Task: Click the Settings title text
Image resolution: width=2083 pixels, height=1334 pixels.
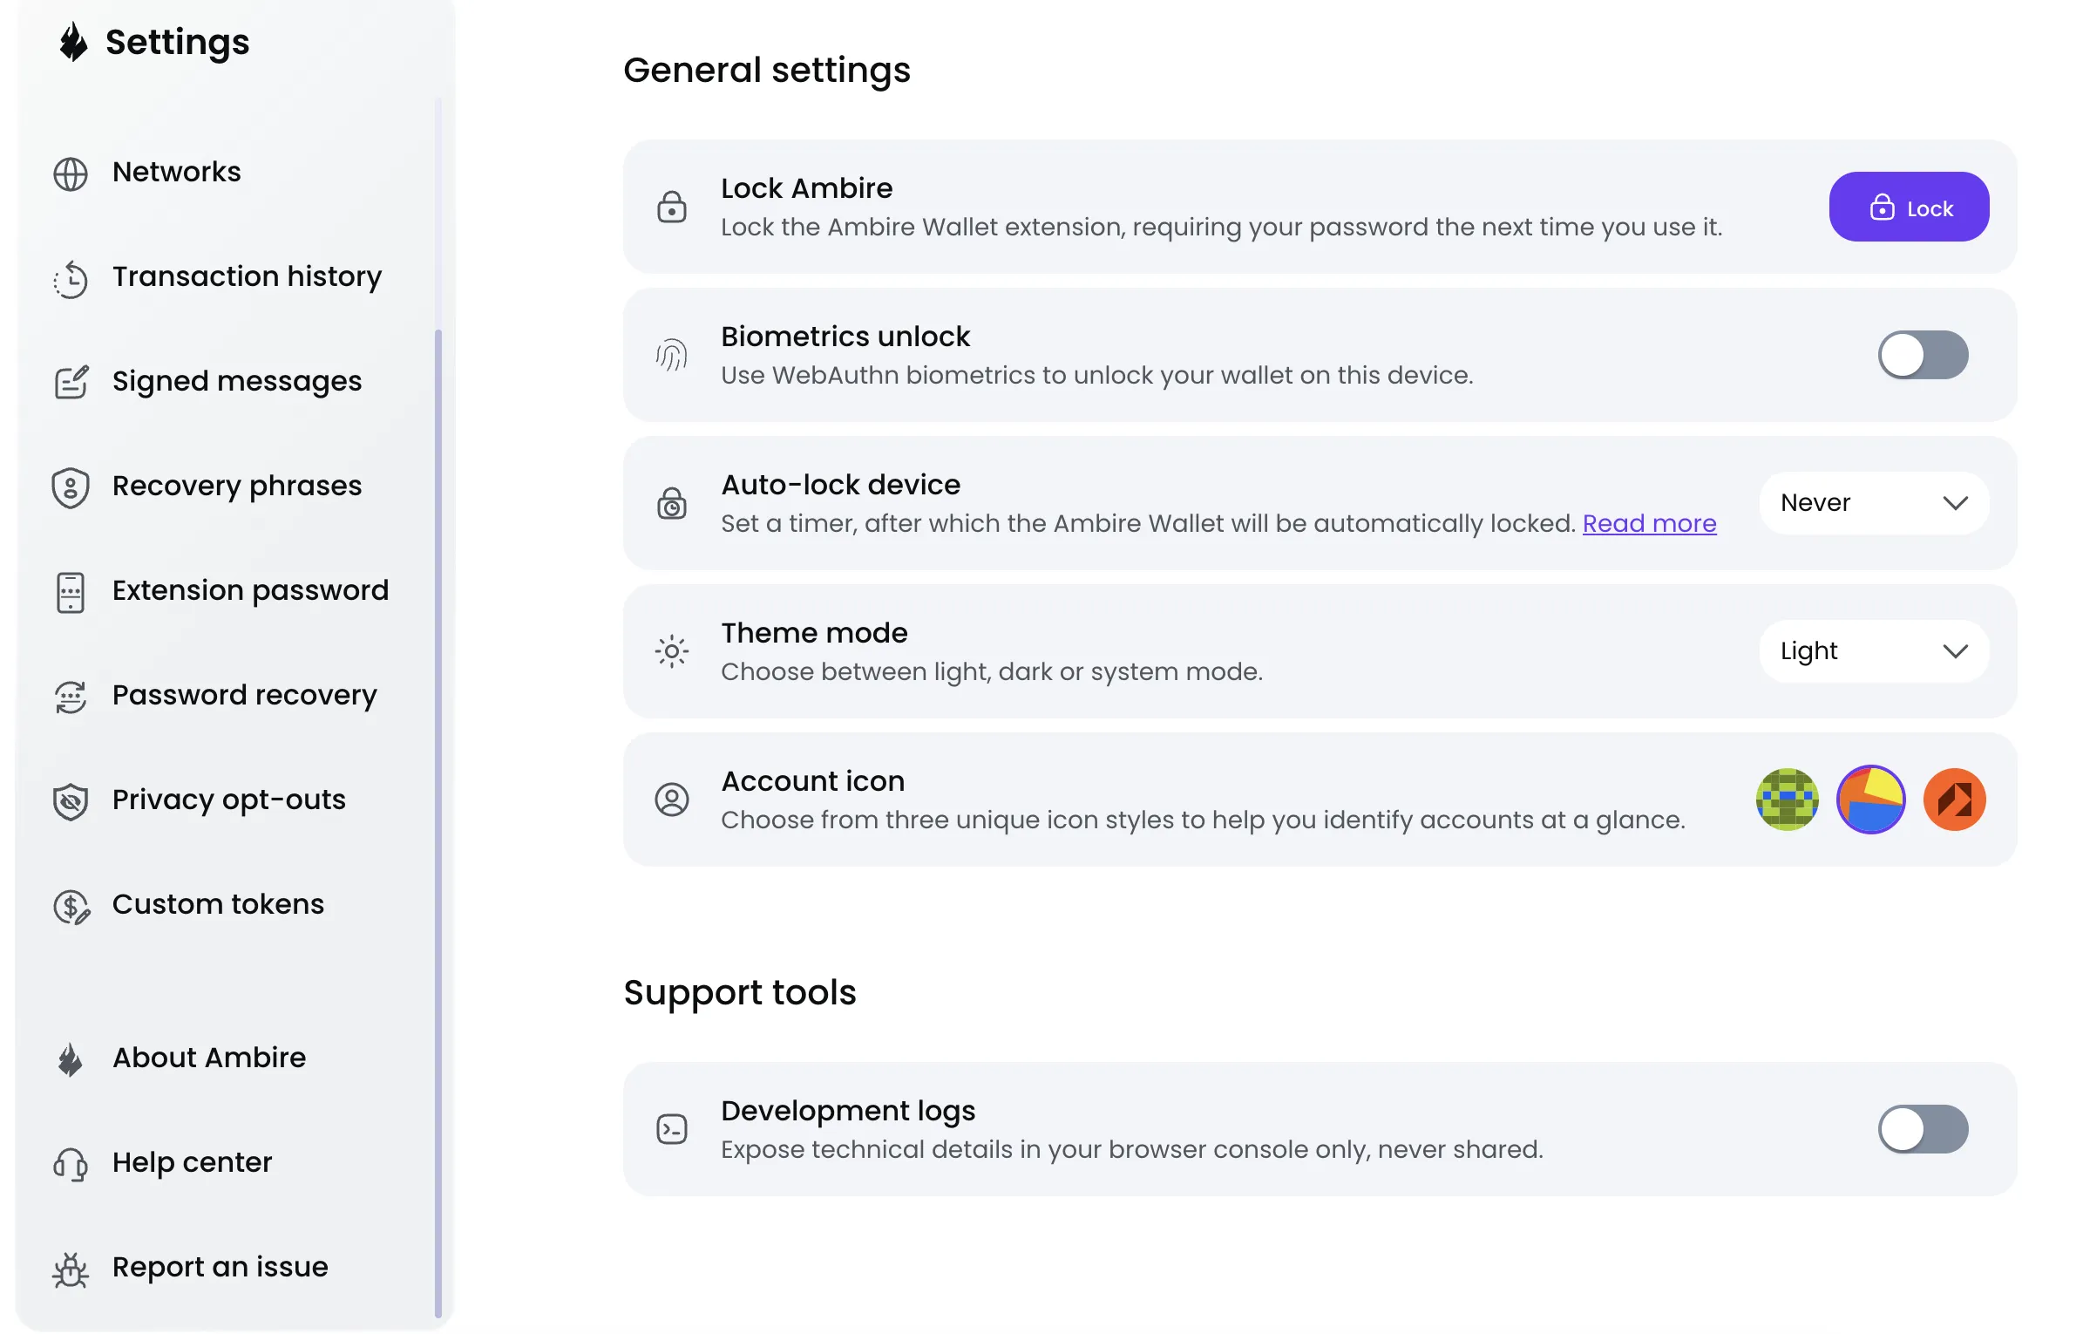Action: pyautogui.click(x=178, y=42)
